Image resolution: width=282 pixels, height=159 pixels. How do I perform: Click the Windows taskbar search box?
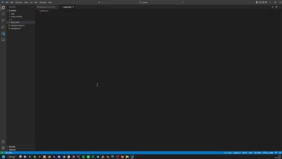pyautogui.click(x=12, y=157)
